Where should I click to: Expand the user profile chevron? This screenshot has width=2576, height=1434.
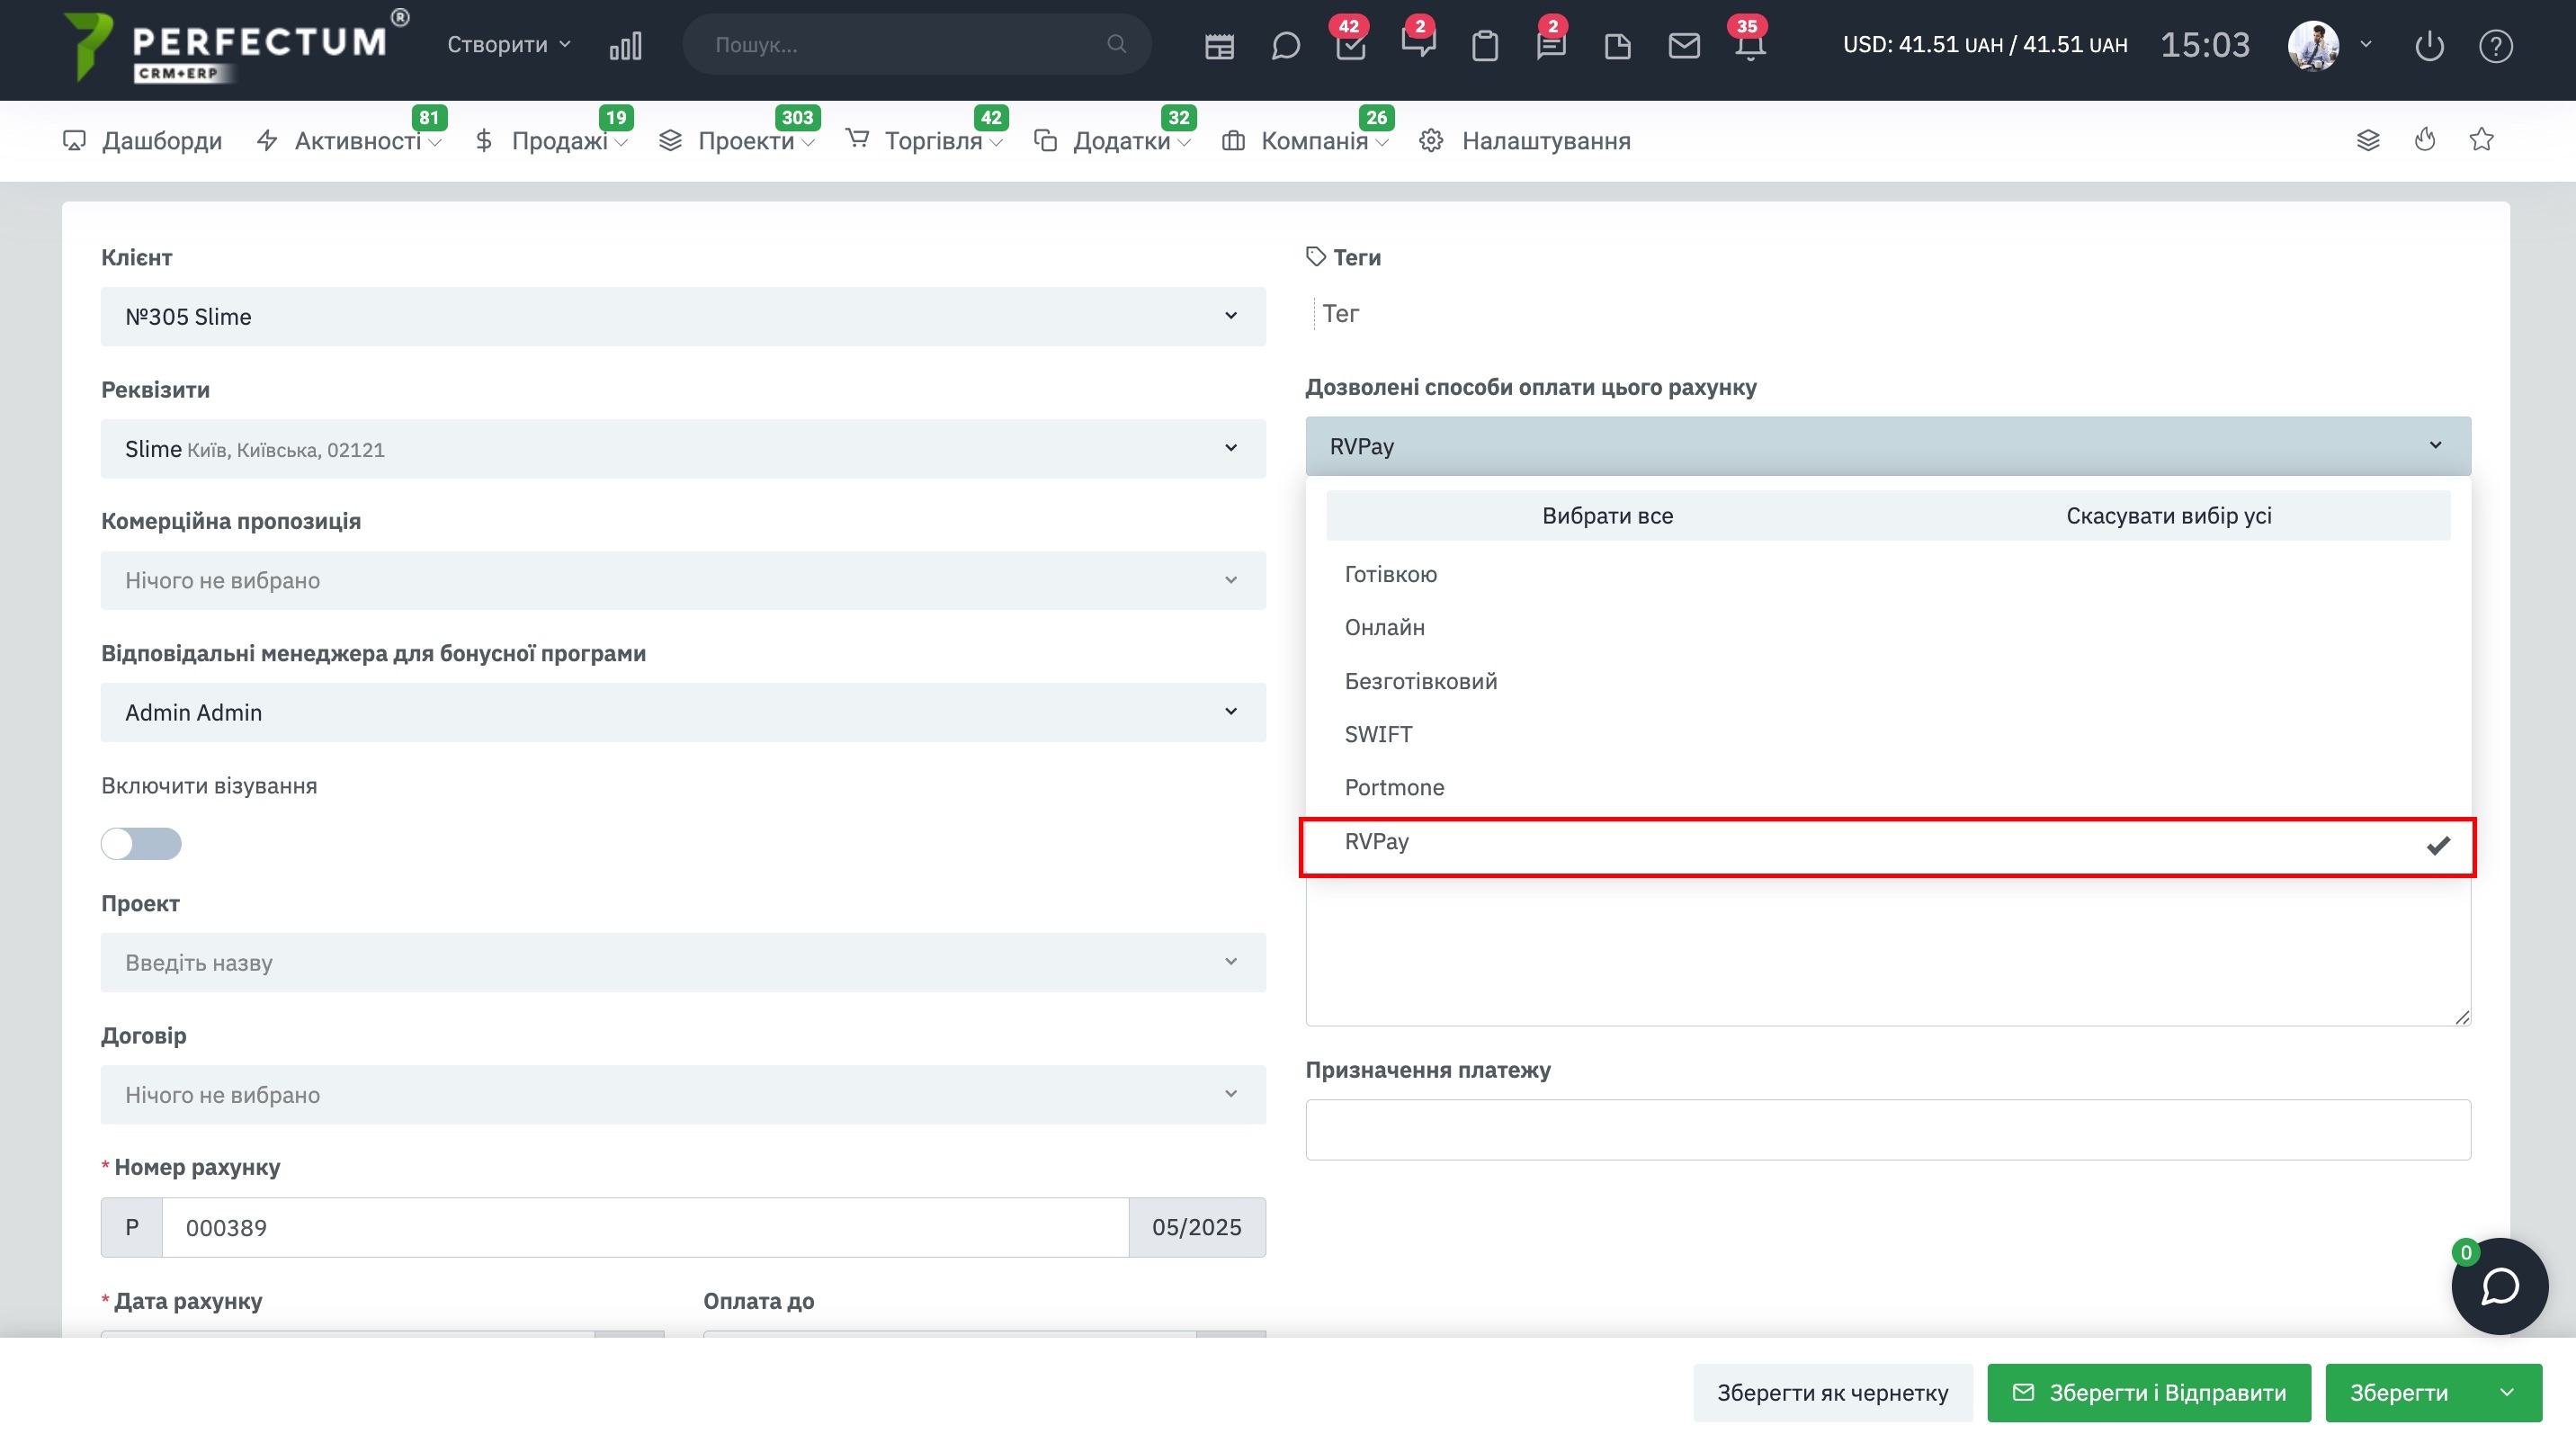(2366, 44)
